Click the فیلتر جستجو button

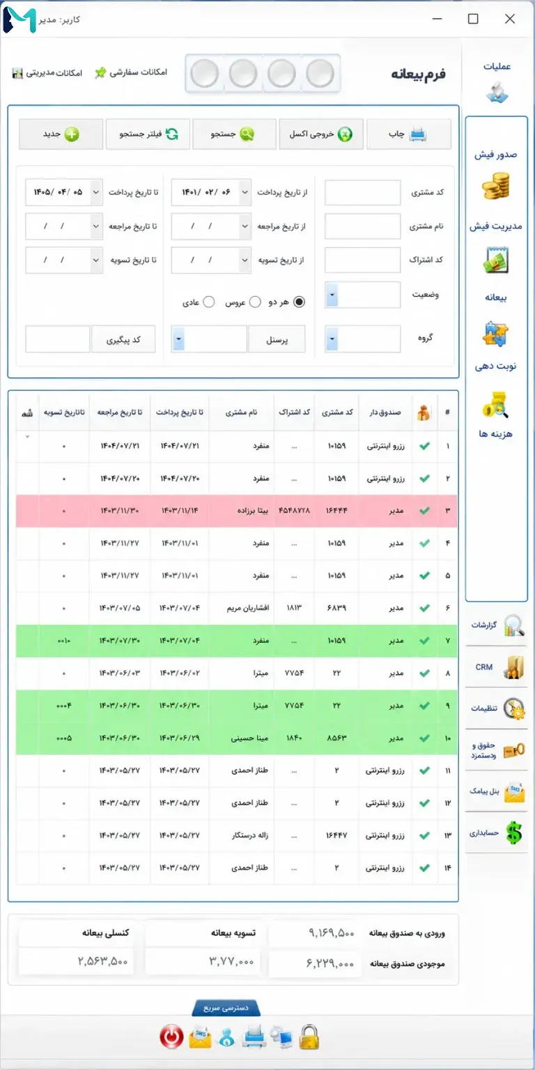pyautogui.click(x=148, y=134)
